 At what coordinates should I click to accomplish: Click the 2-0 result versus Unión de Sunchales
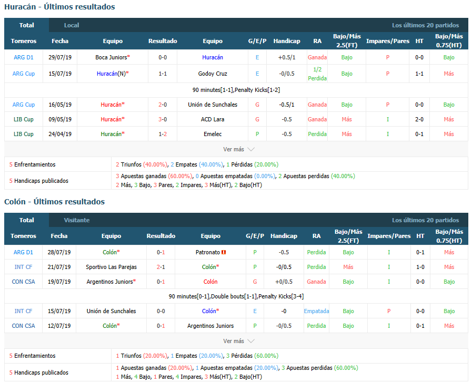coord(163,105)
